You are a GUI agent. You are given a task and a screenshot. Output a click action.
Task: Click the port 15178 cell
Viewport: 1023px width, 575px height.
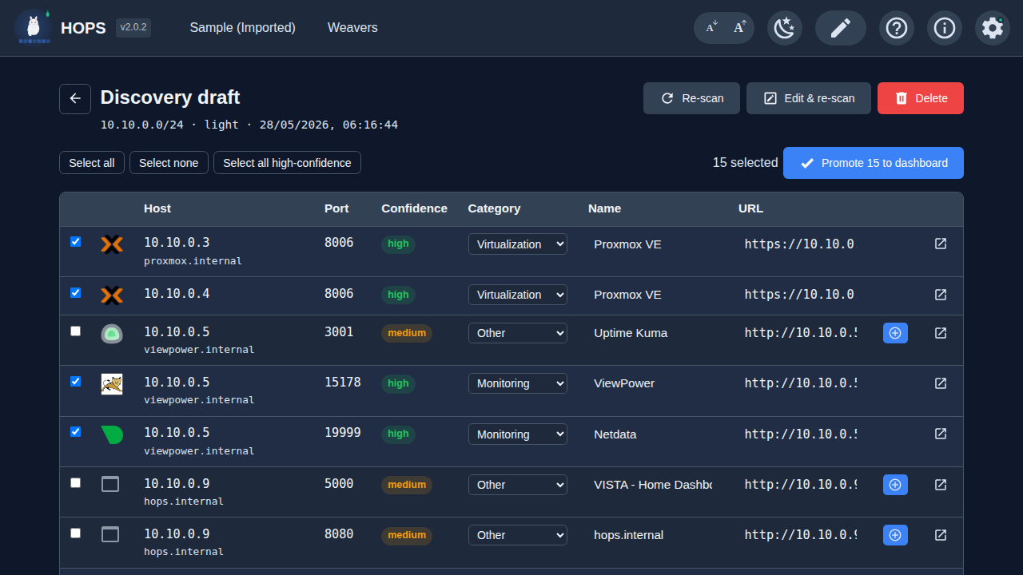coord(343,383)
